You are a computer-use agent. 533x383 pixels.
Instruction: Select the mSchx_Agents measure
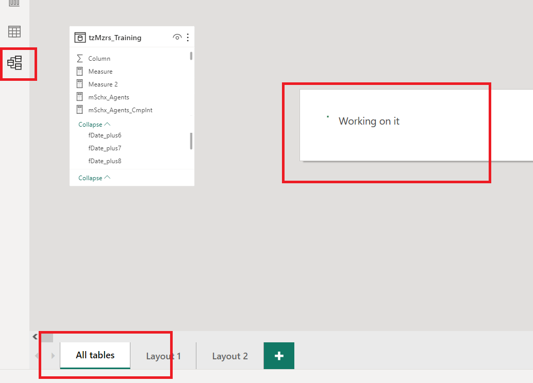[x=109, y=97]
